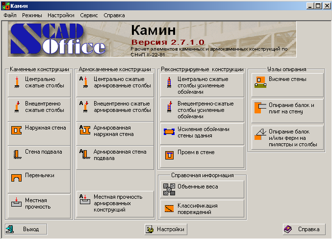Click the Классификация повреждений icon
This screenshot has height=239, width=332.
point(169,209)
